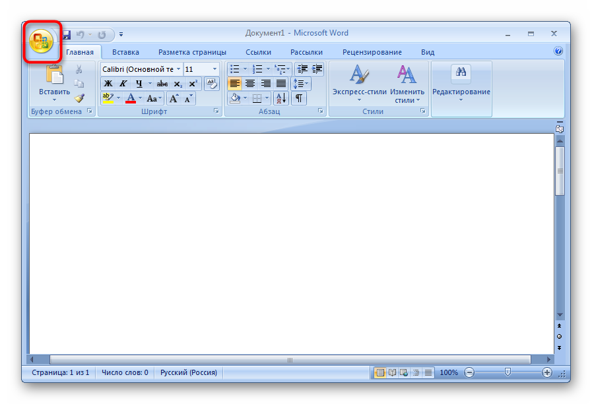Switch to the Вставка tab
Image resolution: width=592 pixels, height=404 pixels.
pos(125,52)
